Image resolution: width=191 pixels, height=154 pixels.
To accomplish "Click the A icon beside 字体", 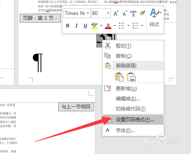I will click(x=108, y=130).
